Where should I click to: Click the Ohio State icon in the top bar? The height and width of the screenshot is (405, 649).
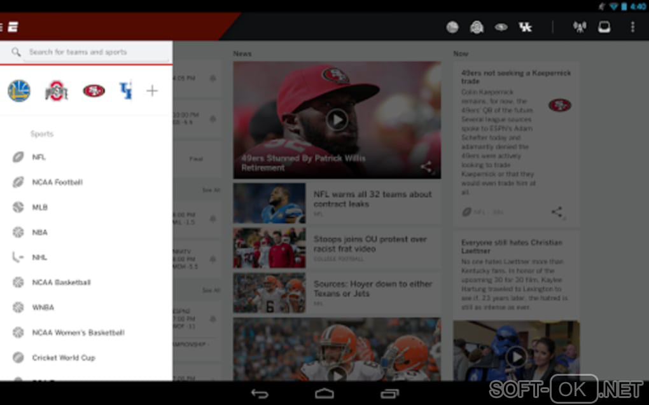(x=477, y=27)
